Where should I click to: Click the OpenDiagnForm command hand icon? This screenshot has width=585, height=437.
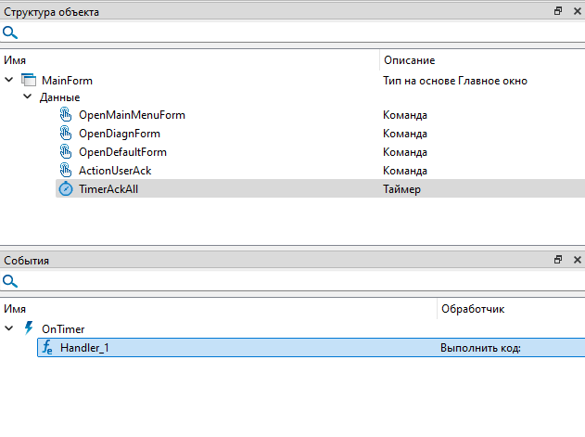(x=65, y=134)
